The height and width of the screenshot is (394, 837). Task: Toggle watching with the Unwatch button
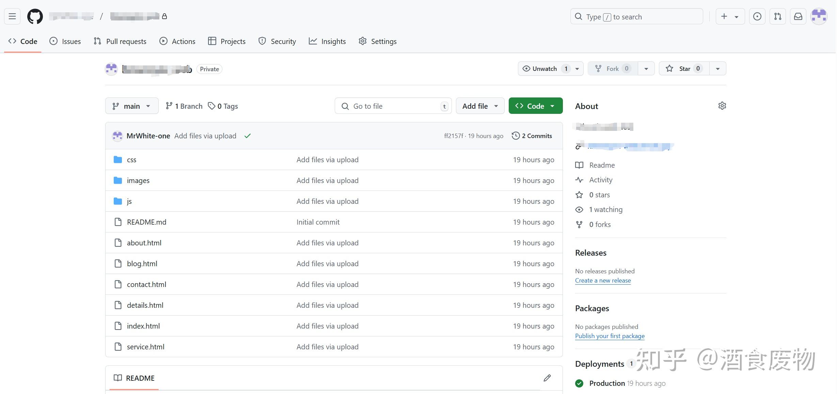(x=545, y=68)
